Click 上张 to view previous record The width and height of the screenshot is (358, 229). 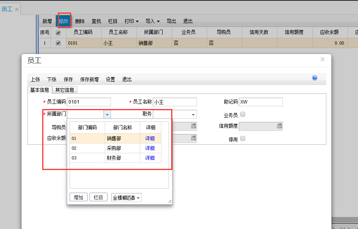coord(35,79)
